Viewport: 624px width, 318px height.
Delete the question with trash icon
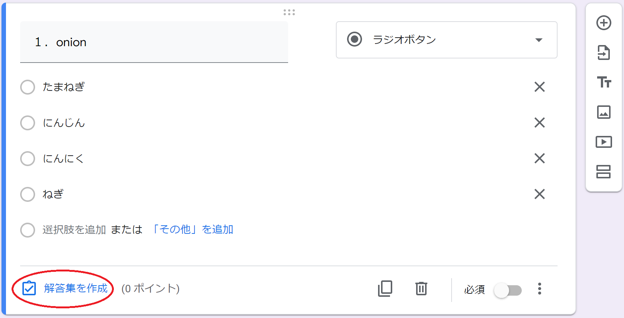click(421, 289)
